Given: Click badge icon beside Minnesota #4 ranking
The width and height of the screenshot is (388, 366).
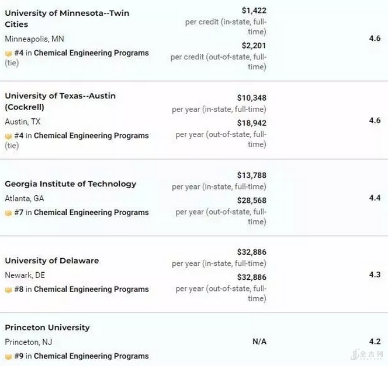Looking at the screenshot, I should pos(8,53).
